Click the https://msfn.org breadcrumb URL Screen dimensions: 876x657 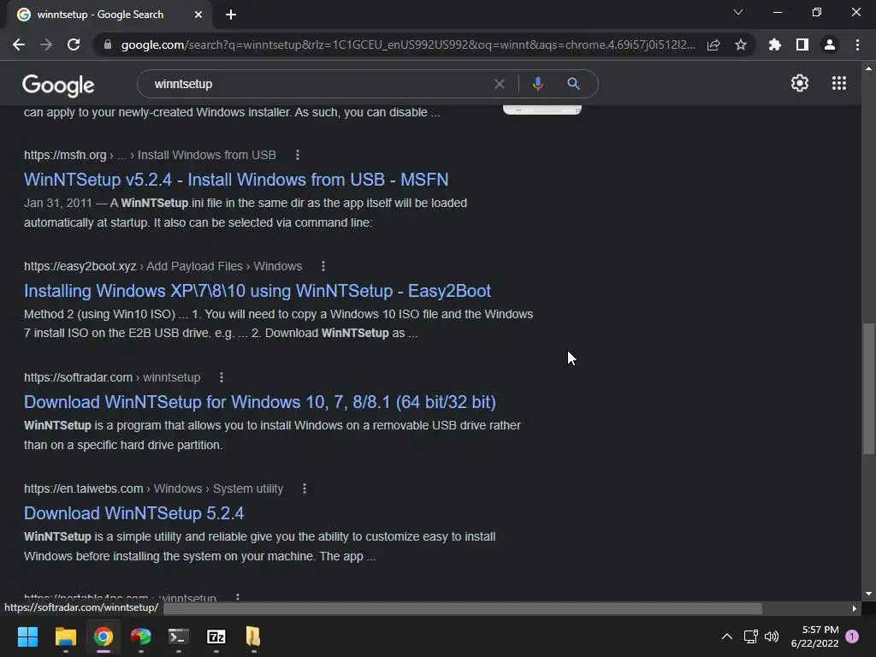point(65,155)
